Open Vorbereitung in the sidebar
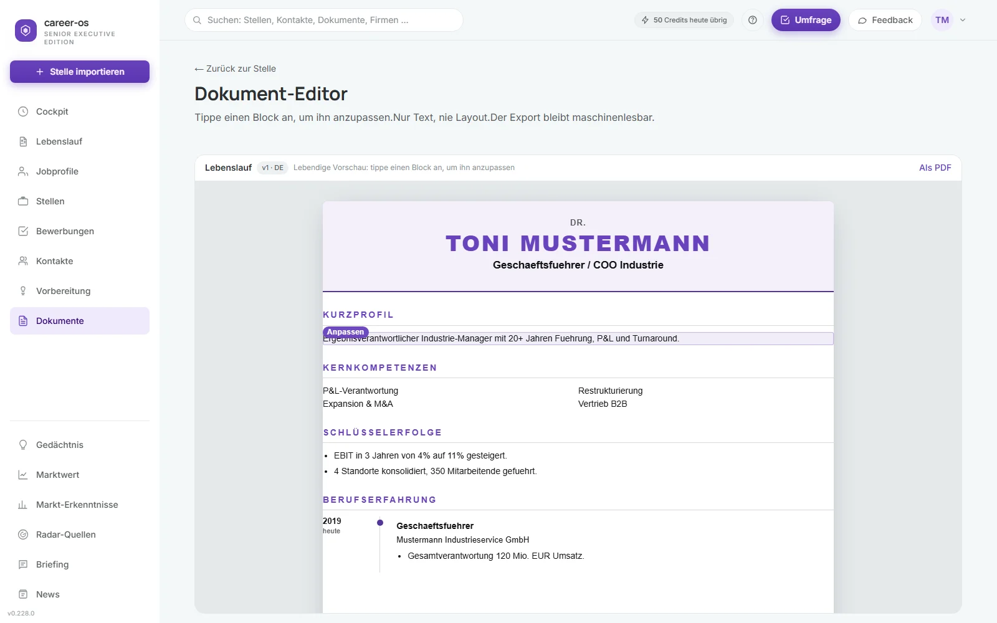 tap(80, 291)
